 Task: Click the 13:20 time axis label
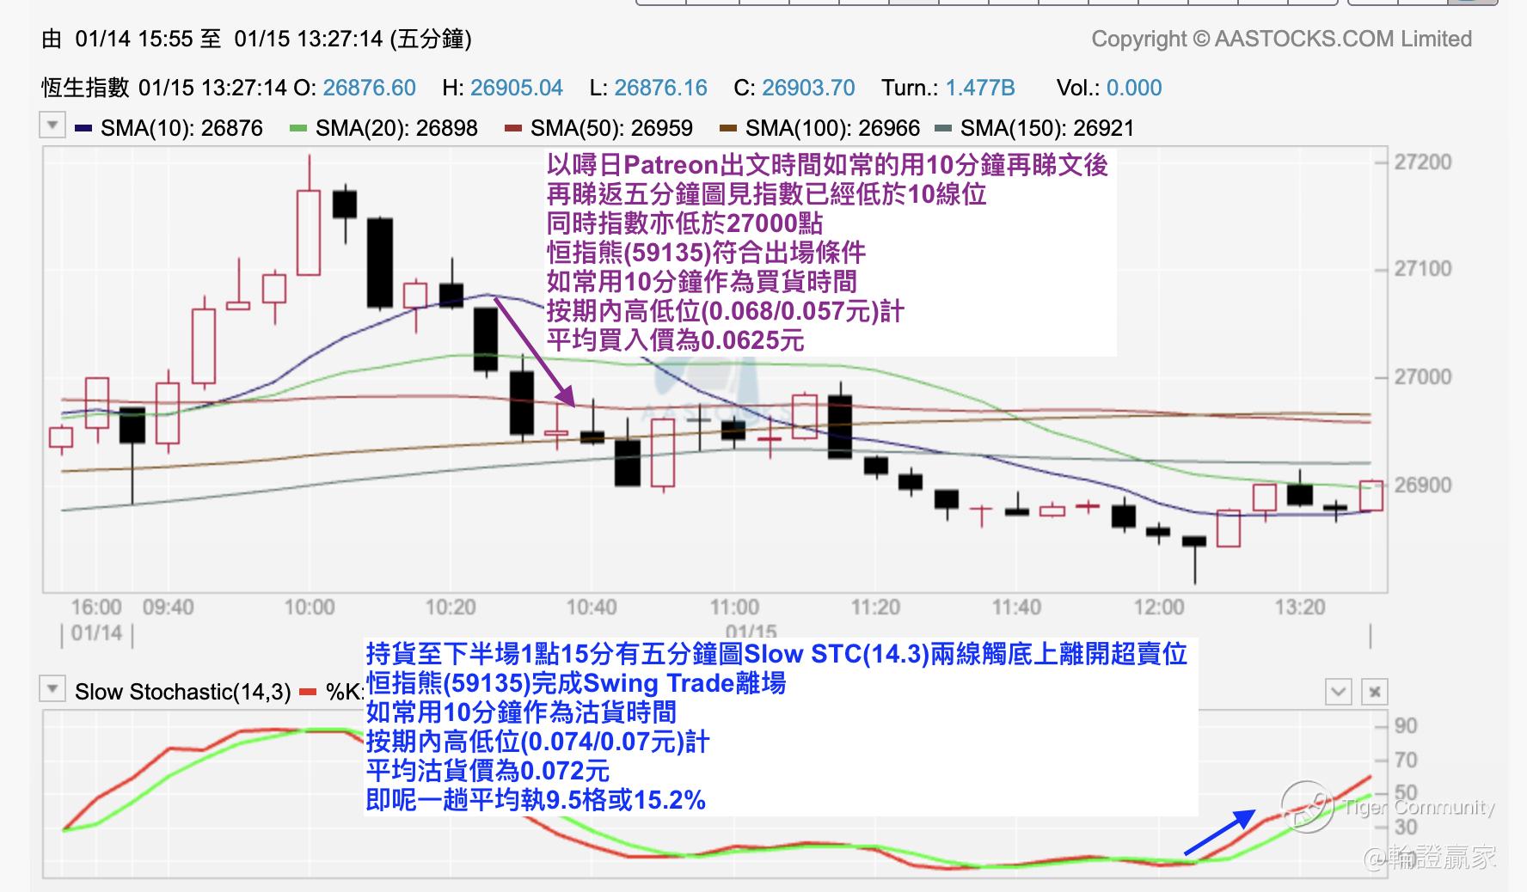pyautogui.click(x=1300, y=608)
